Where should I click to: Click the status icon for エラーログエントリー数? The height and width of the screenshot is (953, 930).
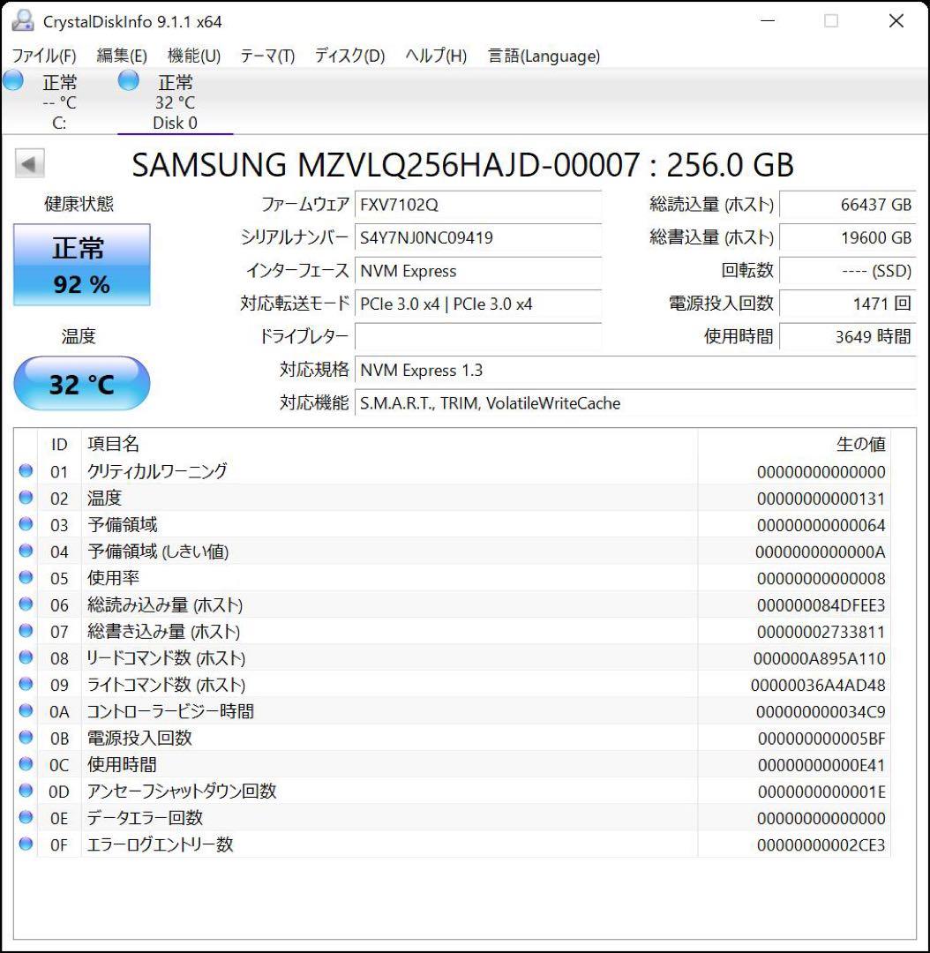click(x=25, y=844)
